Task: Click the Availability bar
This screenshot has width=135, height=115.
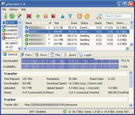Action: [x=70, y=66]
